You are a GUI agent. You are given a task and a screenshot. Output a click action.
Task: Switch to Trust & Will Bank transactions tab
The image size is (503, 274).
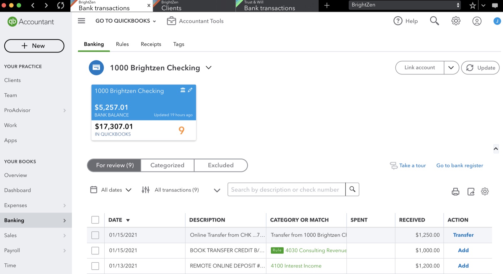point(277,6)
